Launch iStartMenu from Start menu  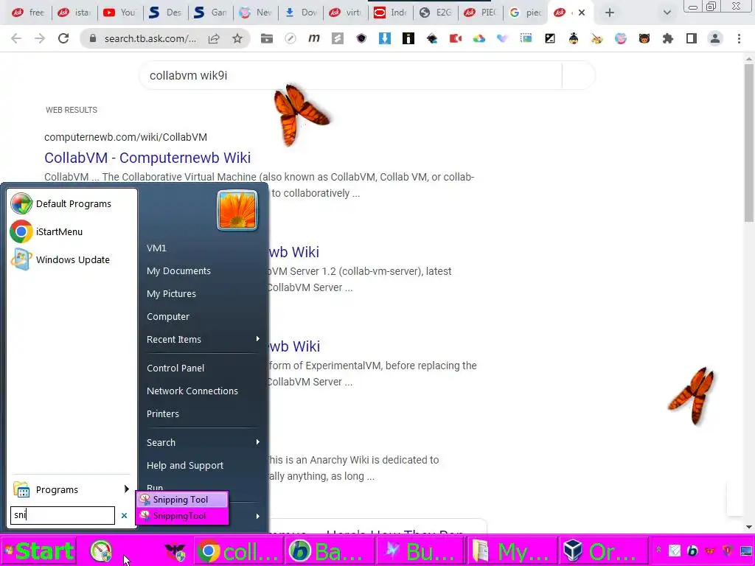(72, 231)
